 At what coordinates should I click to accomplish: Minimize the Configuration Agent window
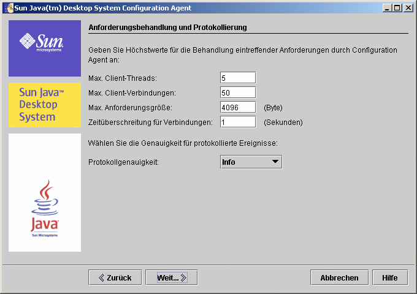[x=387, y=8]
